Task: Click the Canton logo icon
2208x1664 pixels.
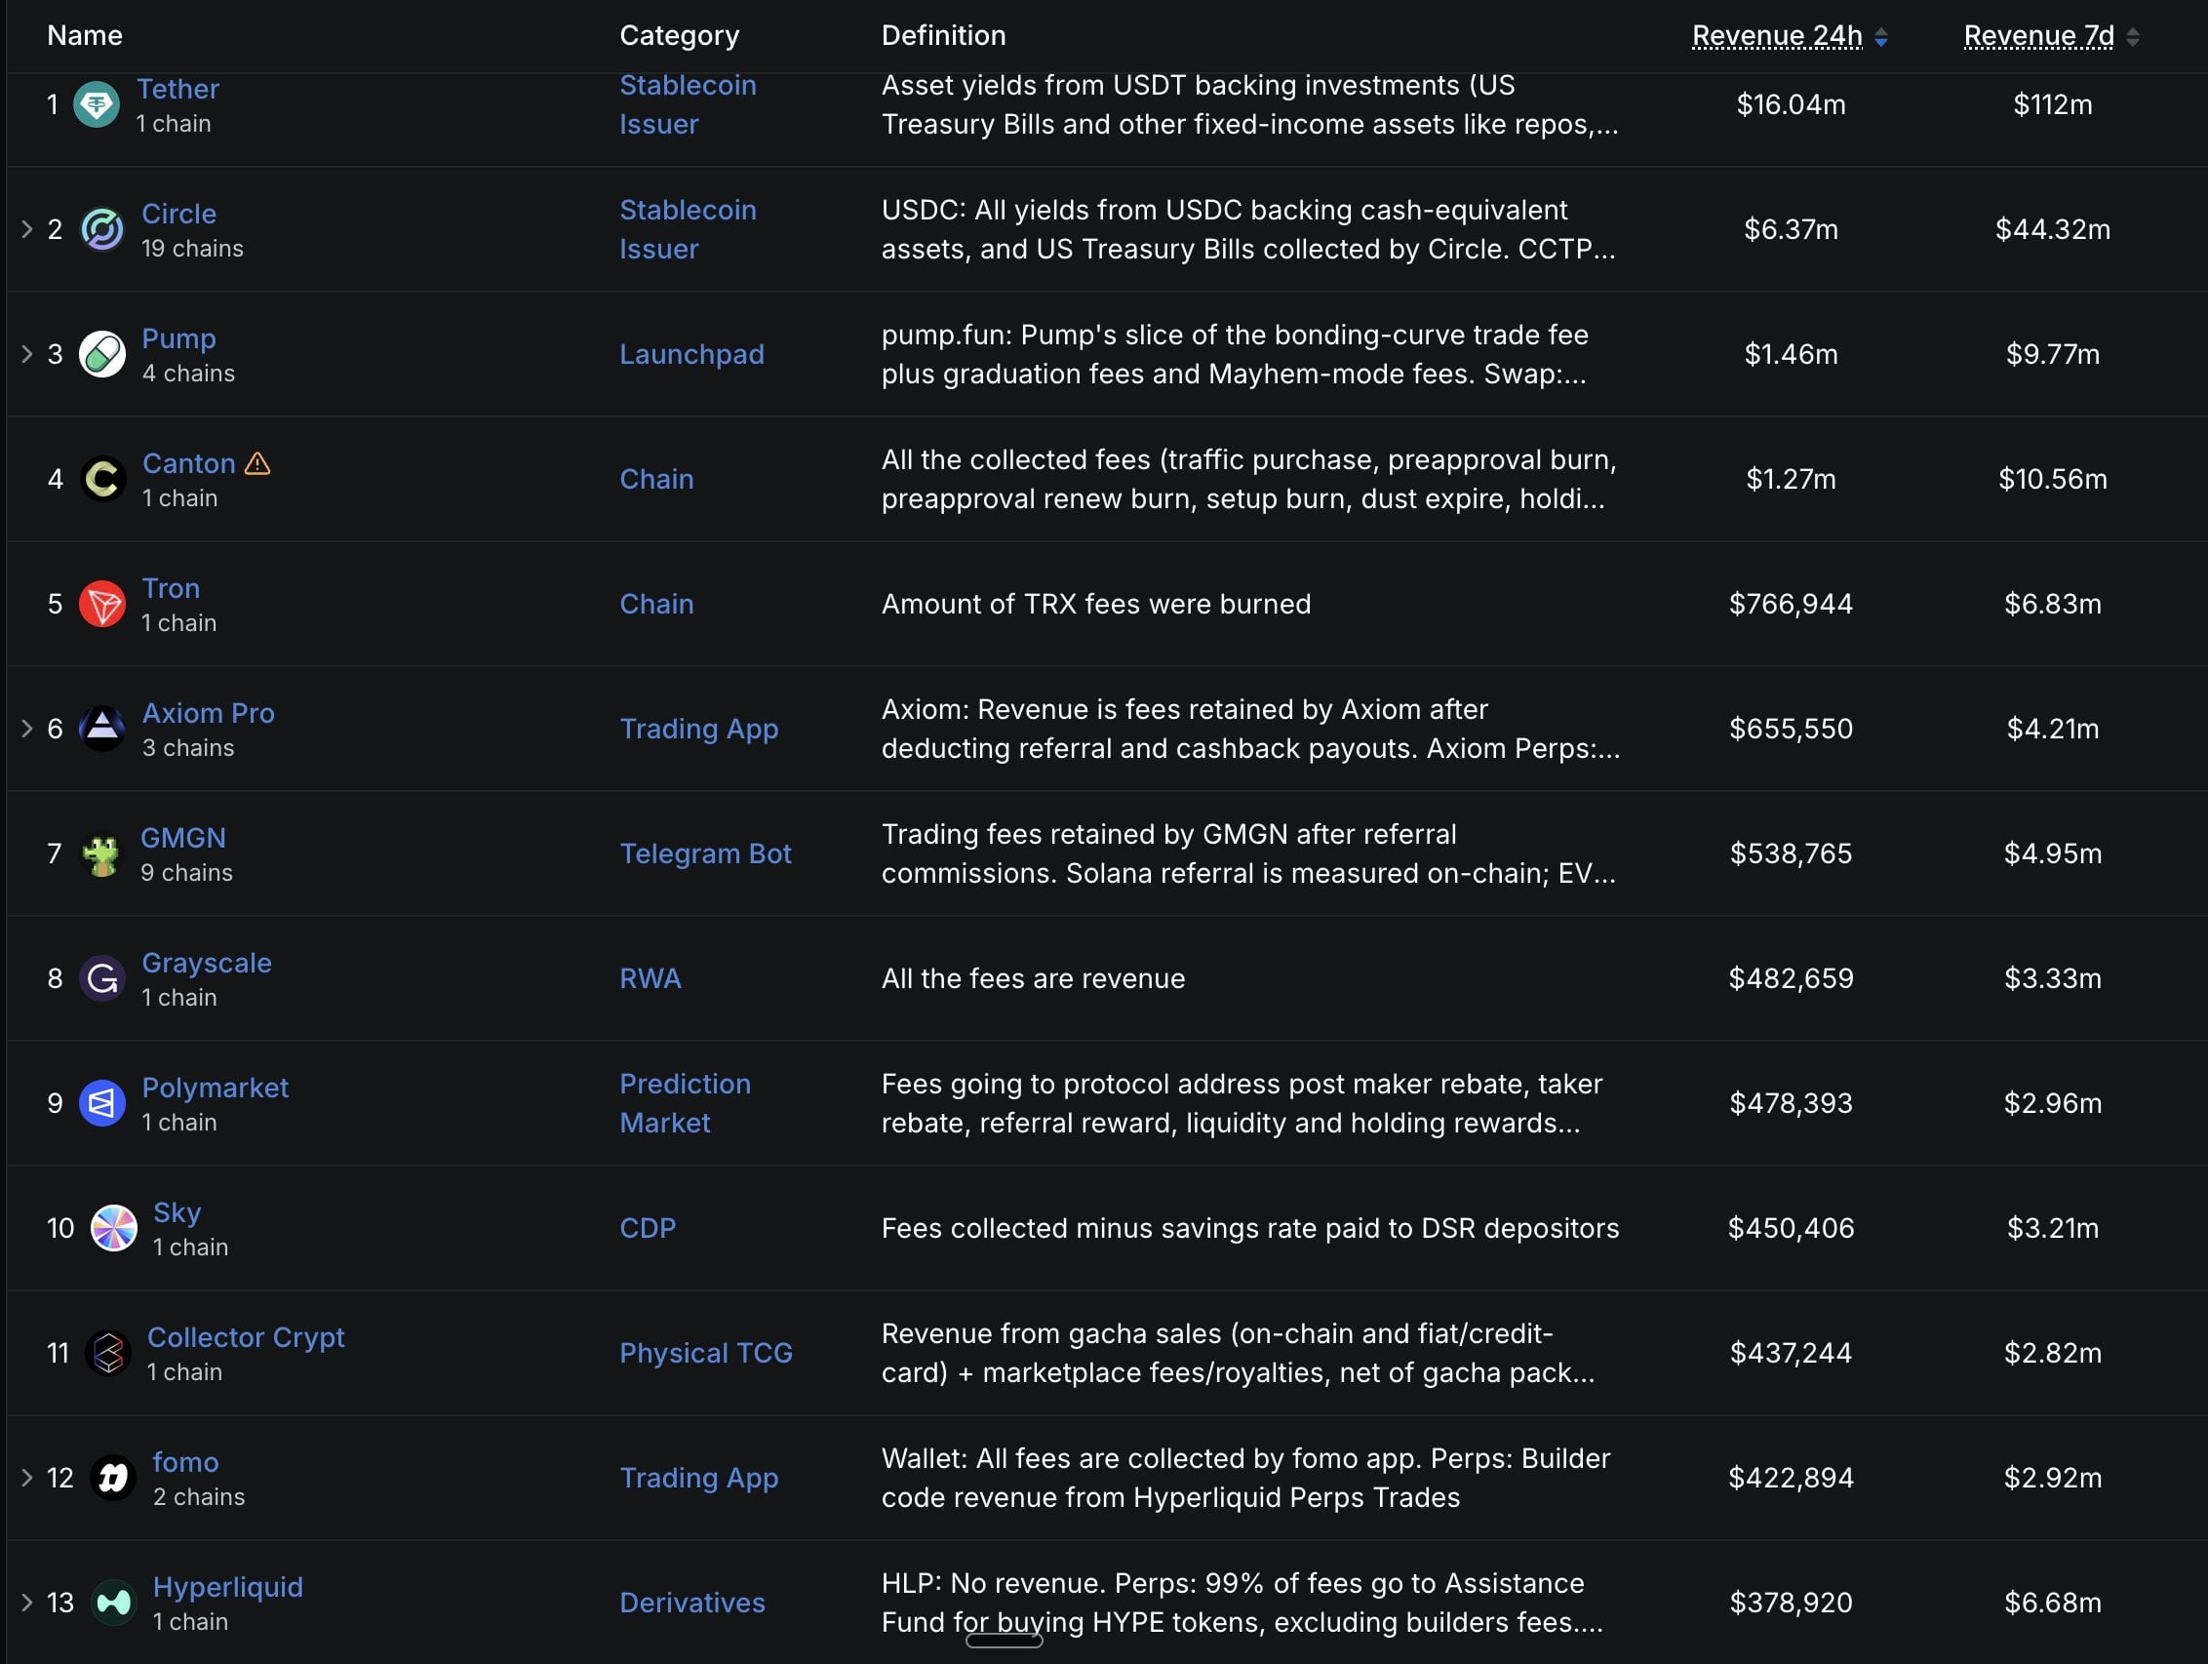Action: click(x=101, y=478)
